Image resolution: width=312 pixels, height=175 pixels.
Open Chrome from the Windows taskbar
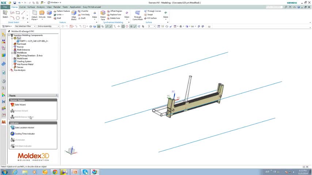point(55,172)
